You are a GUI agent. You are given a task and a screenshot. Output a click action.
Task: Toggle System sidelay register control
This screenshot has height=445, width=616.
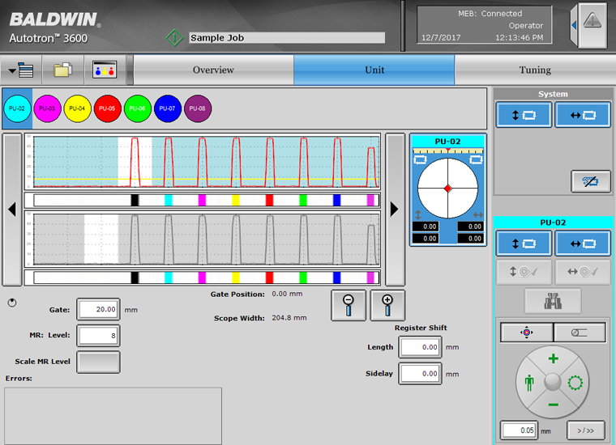point(583,115)
